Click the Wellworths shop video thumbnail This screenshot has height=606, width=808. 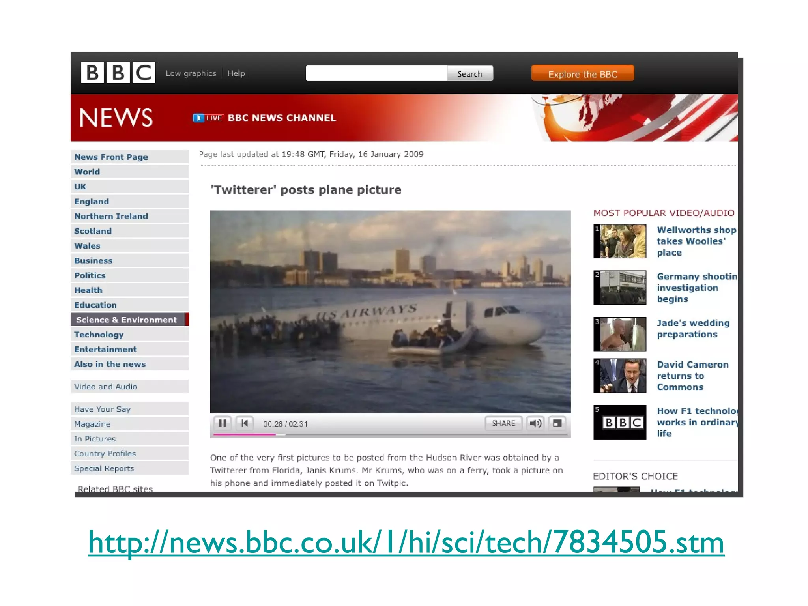click(x=620, y=241)
